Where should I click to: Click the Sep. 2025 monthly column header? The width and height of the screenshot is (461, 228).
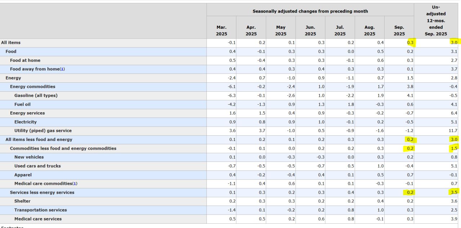point(399,30)
